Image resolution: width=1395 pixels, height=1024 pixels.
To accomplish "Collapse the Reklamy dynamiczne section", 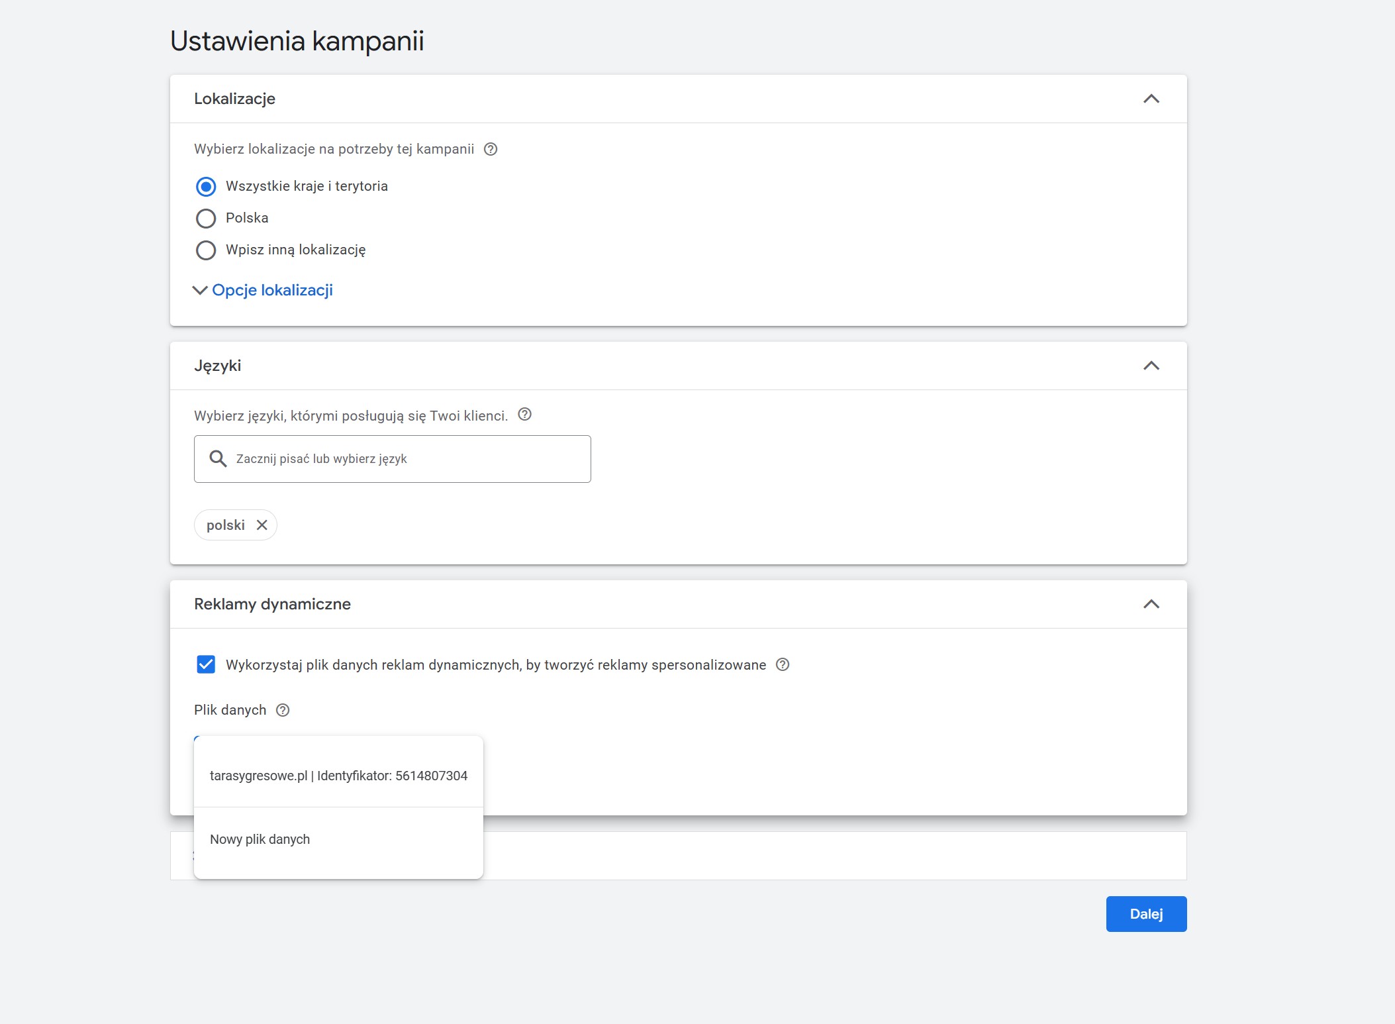I will click(x=1151, y=604).
